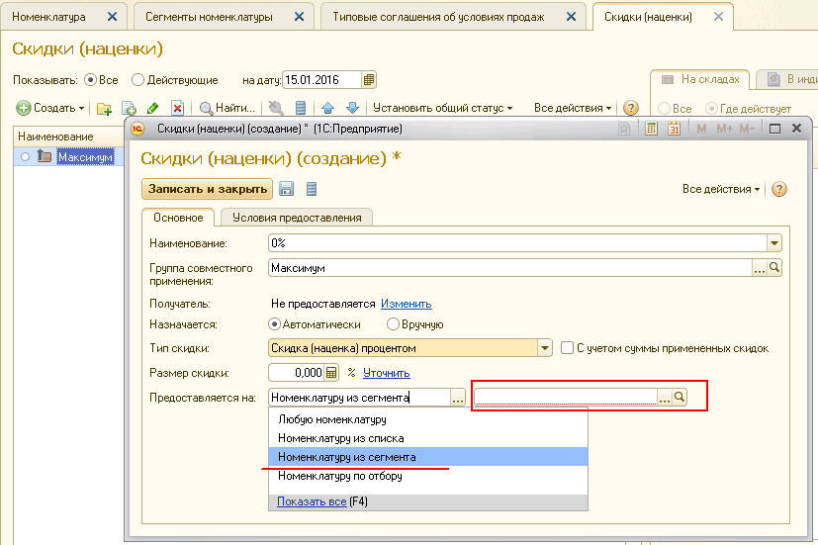Screen dimensions: 818x545
Task: Click Наименование text field containing 0%
Action: coord(517,243)
